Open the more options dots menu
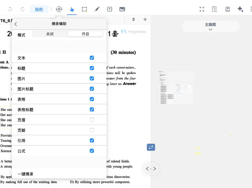Image resolution: width=252 pixels, height=188 pixels. (251, 9)
